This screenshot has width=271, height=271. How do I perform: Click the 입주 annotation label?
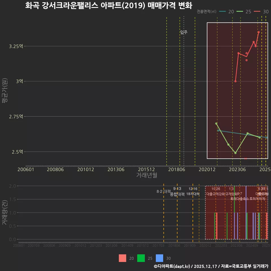coord(184,32)
